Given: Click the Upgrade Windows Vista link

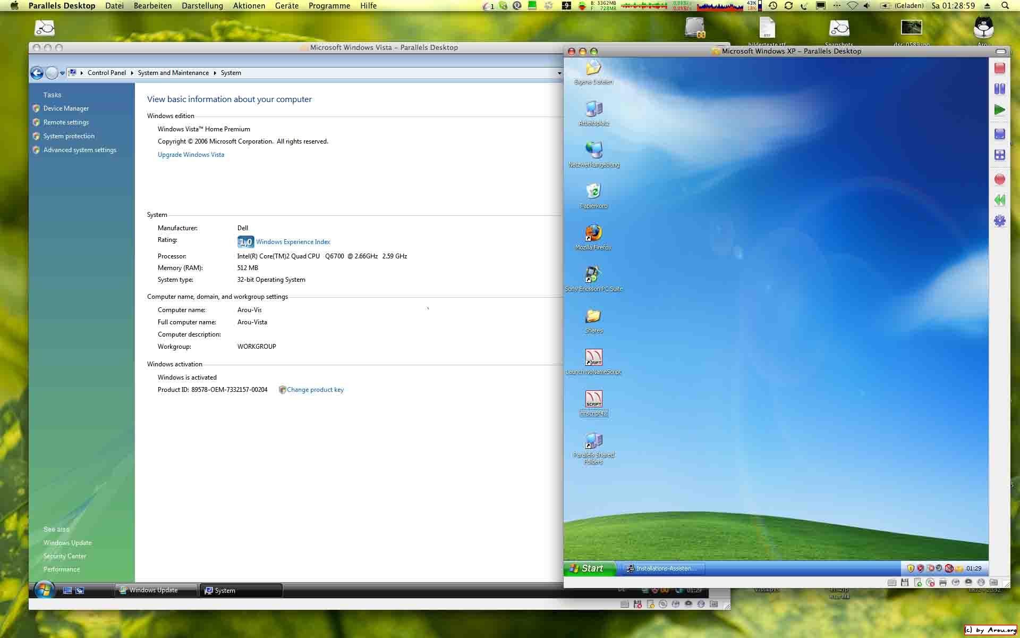Looking at the screenshot, I should tap(191, 155).
